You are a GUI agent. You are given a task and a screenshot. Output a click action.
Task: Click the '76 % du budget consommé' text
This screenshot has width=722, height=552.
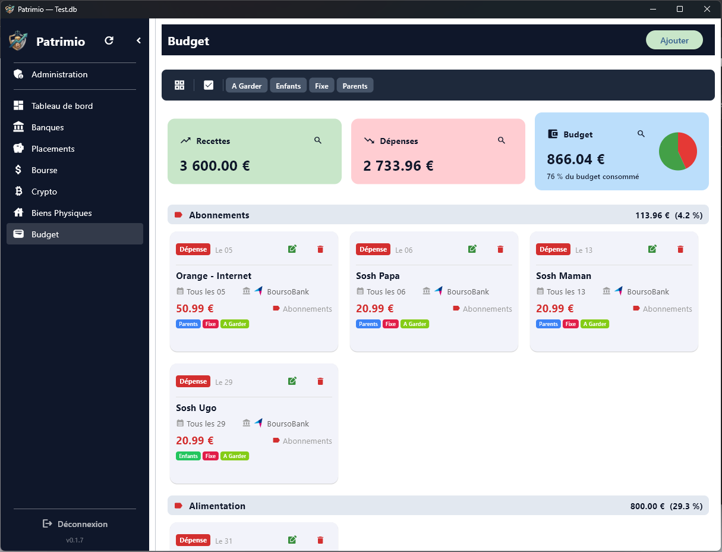pos(593,177)
